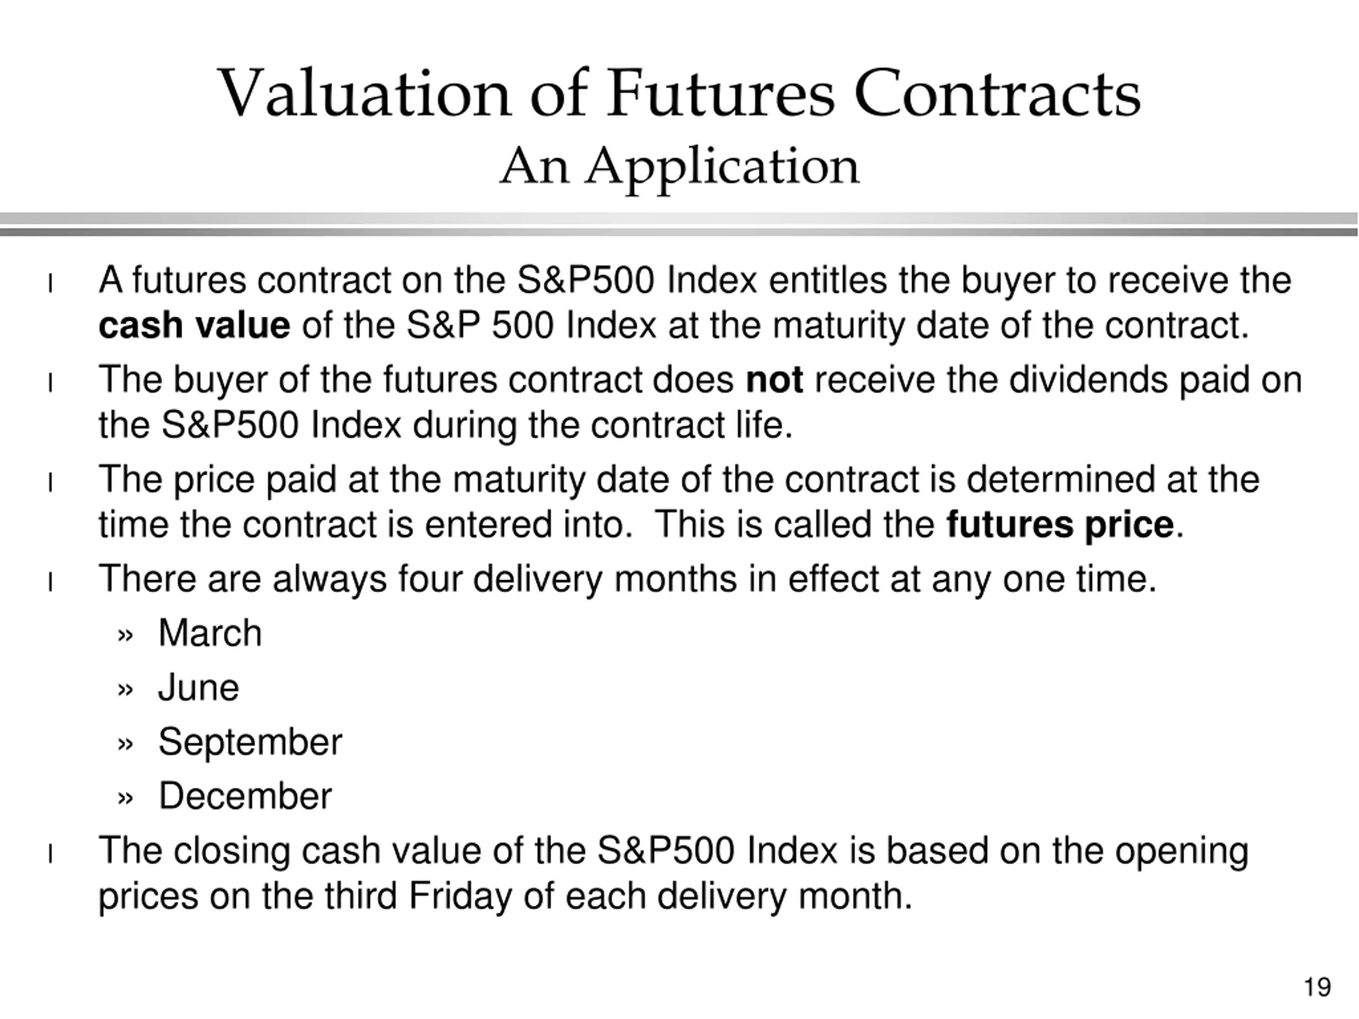Image resolution: width=1359 pixels, height=1019 pixels.
Task: Click the bullet marker before 'The closing cash'
Action: click(x=50, y=854)
